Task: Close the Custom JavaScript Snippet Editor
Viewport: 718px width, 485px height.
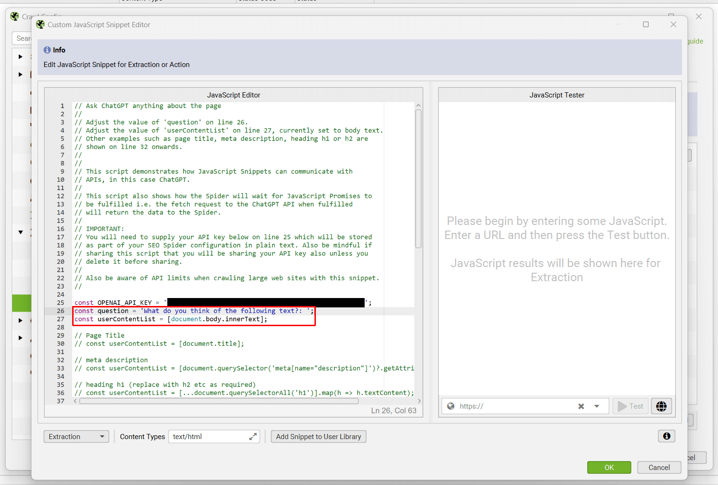Action: [673, 24]
